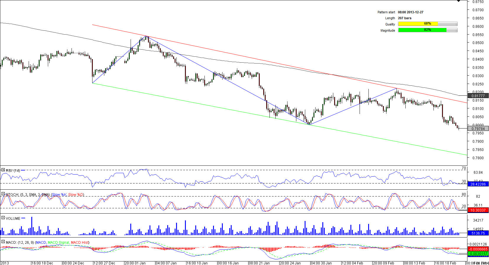489x265 pixels.
Task: Click the red MACD histogram value -0.0006665
Action: [x=478, y=249]
